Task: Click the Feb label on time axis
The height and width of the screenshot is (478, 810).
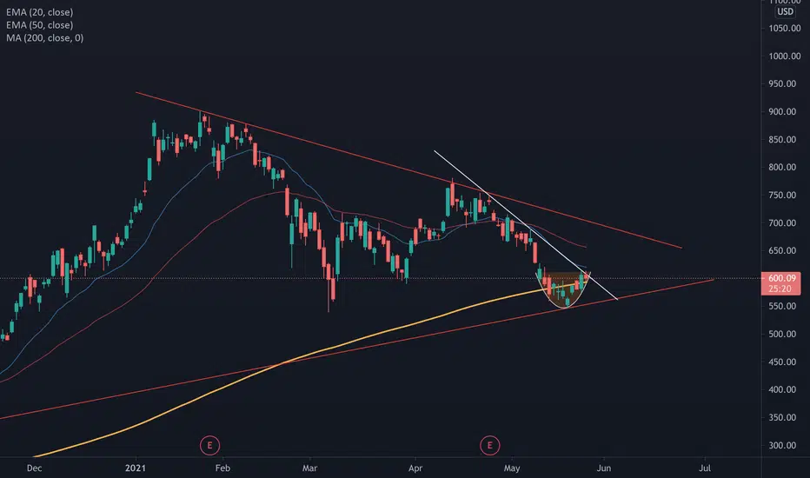Action: coord(222,468)
